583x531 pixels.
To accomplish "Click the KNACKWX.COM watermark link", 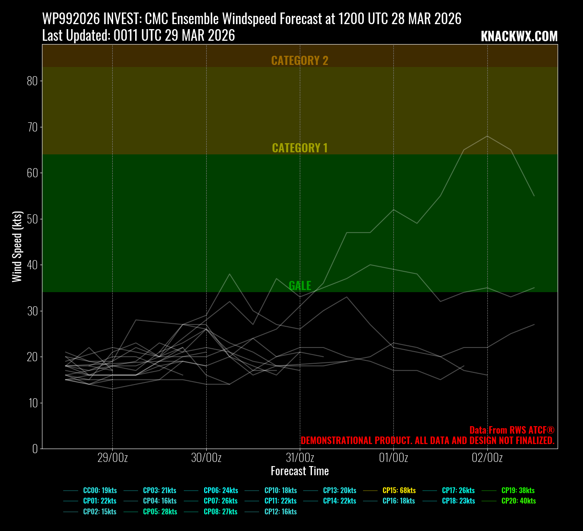I will tap(519, 37).
